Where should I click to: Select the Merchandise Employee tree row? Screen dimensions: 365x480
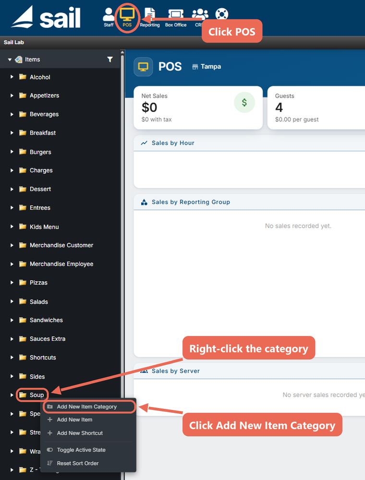tap(60, 264)
